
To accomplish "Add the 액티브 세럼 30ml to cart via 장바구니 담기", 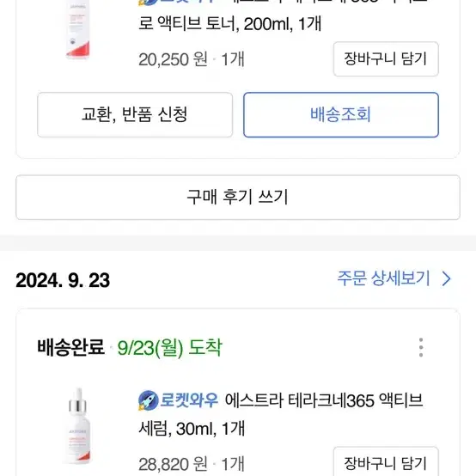I will (x=386, y=461).
